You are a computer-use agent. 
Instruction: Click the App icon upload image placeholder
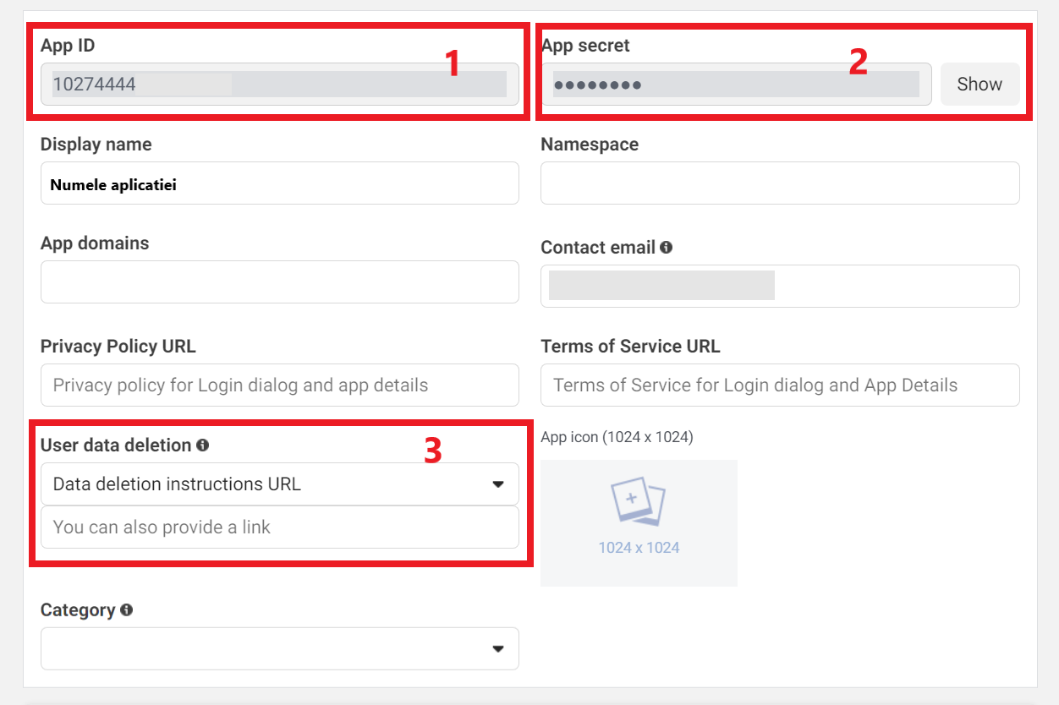click(x=639, y=522)
